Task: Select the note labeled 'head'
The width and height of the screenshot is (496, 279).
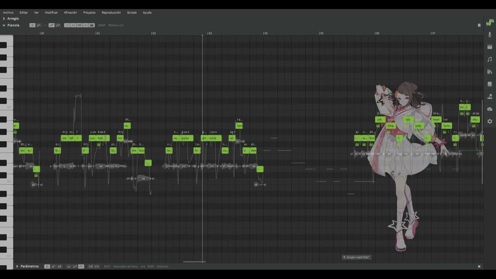Action: (x=436, y=120)
